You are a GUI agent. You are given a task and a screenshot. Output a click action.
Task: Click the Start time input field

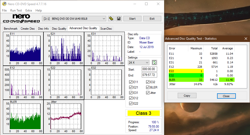pos(149,69)
